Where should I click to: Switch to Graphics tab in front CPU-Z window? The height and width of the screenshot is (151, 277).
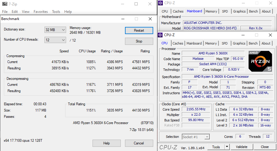pyautogui.click(x=239, y=43)
